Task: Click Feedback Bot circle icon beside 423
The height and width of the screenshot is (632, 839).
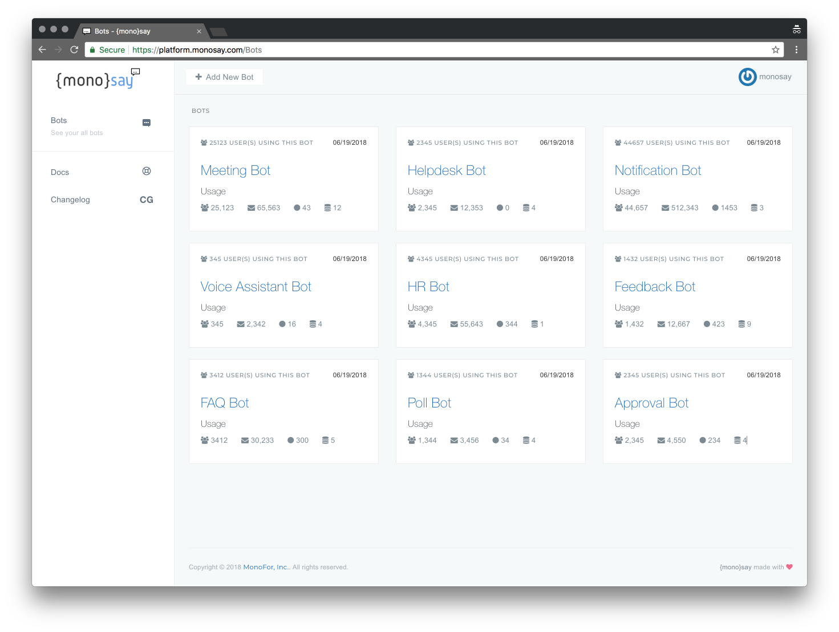Action: pos(707,324)
